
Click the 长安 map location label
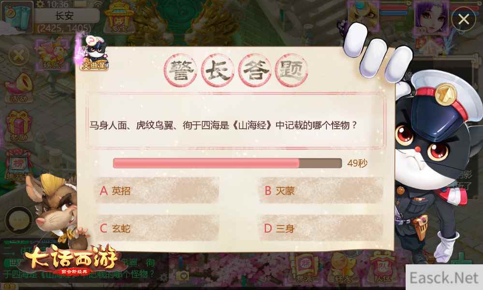pyautogui.click(x=64, y=15)
